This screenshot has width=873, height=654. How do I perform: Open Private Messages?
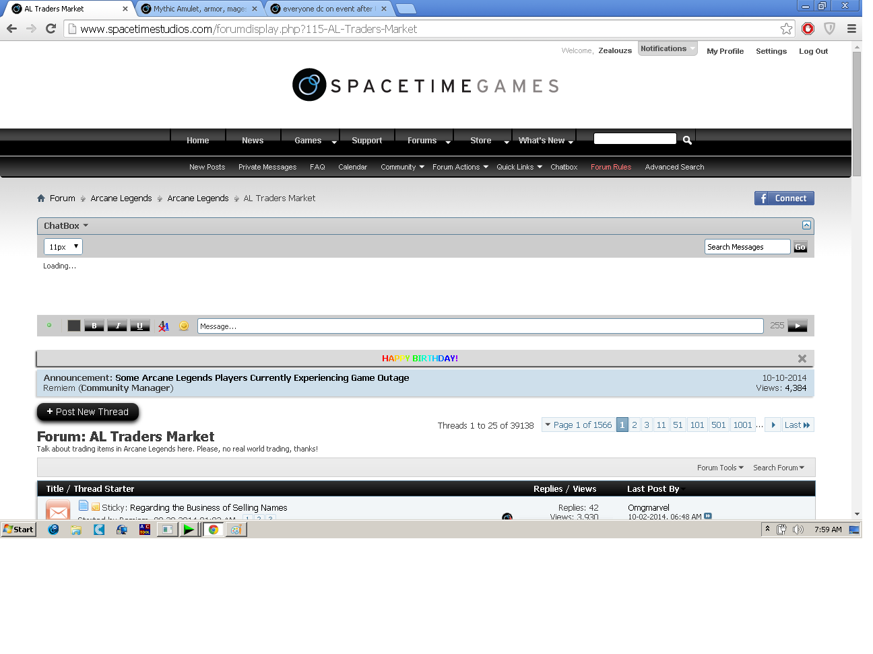[267, 167]
